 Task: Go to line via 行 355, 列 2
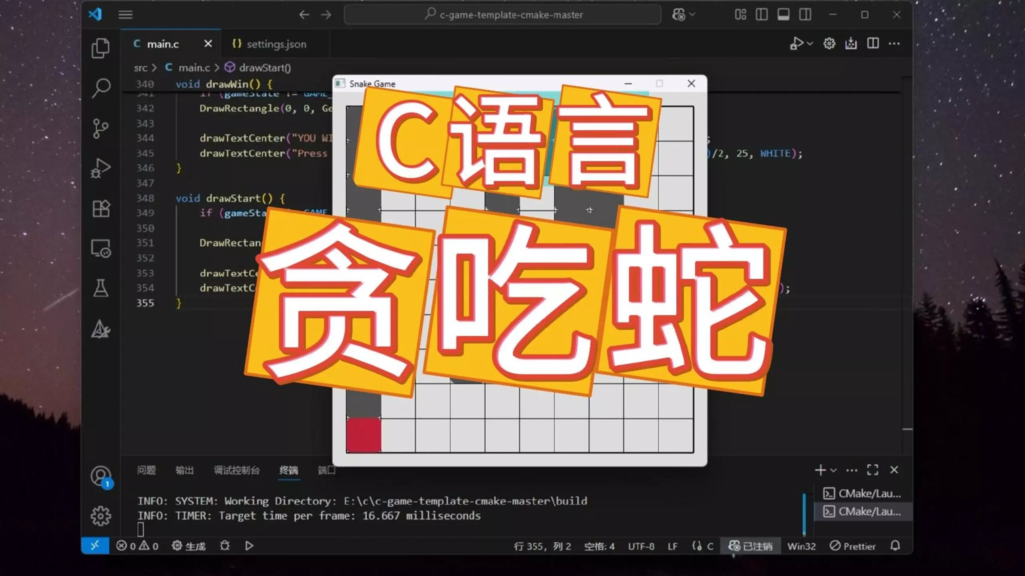pyautogui.click(x=542, y=546)
